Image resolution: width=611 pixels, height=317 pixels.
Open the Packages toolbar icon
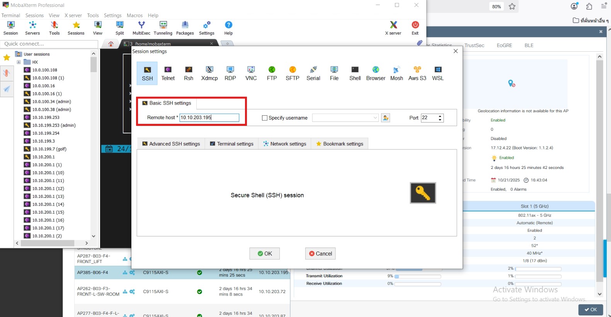click(x=185, y=28)
